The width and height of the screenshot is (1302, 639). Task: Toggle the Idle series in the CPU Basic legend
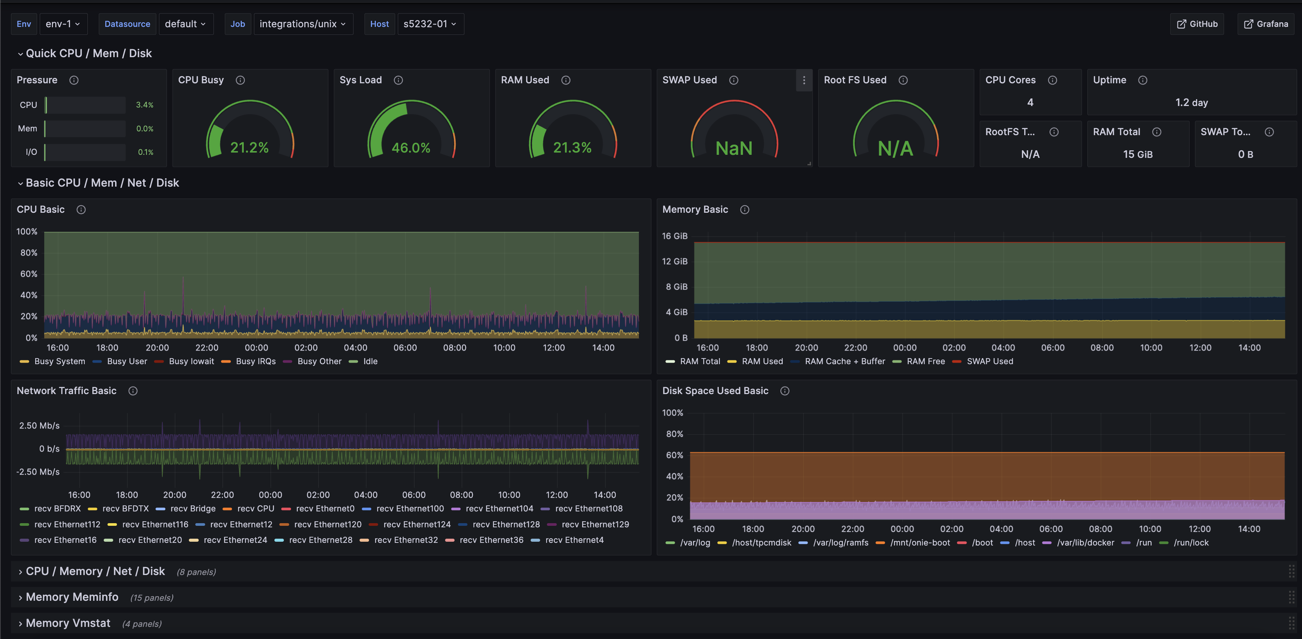click(370, 362)
